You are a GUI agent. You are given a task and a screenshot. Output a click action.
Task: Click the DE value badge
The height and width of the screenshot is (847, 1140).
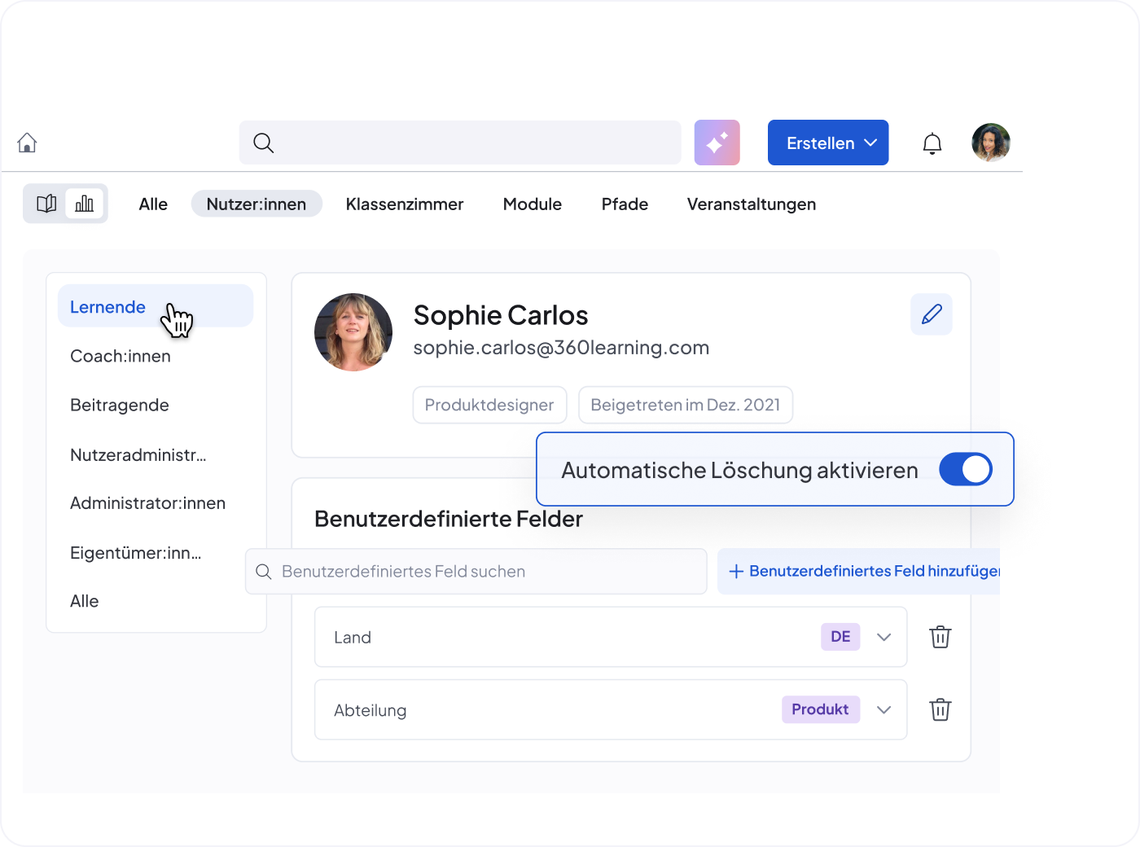840,636
